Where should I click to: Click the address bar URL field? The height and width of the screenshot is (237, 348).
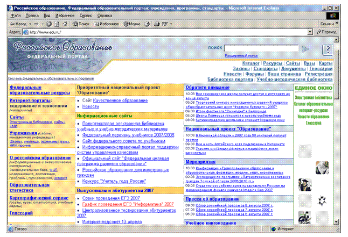pyautogui.click(x=168, y=32)
